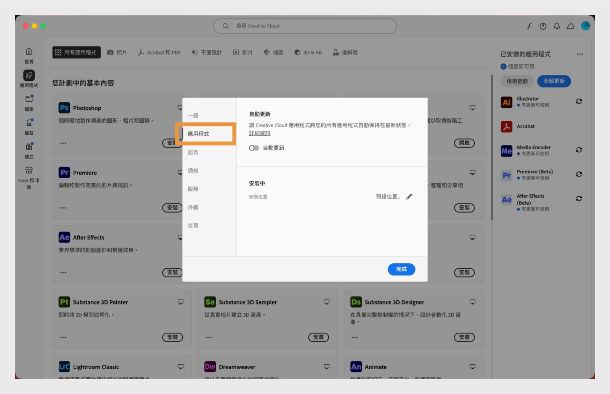Screen dimensions: 610x394
Task: Switch to the 3D & AR category tab
Action: point(308,52)
